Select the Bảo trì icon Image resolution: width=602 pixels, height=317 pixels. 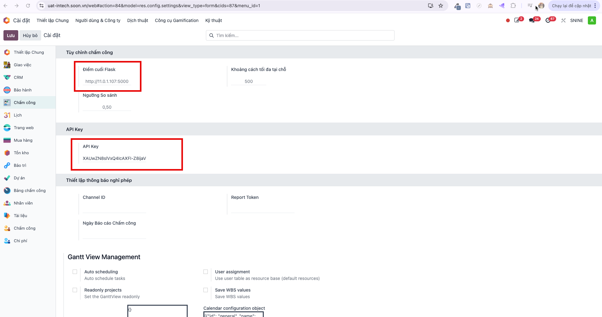pyautogui.click(x=7, y=165)
